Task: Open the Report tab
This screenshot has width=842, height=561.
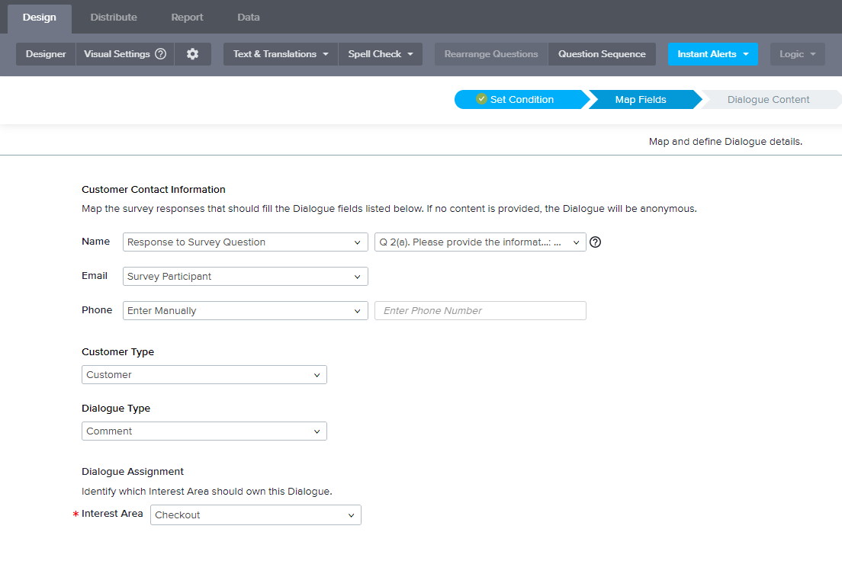Action: click(187, 17)
